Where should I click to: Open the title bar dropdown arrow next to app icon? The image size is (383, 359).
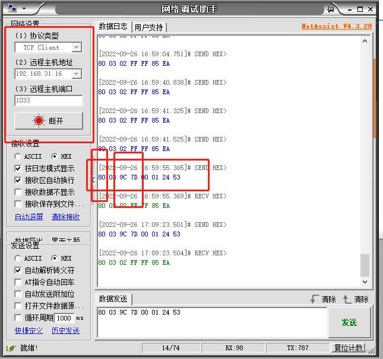[x=24, y=8]
